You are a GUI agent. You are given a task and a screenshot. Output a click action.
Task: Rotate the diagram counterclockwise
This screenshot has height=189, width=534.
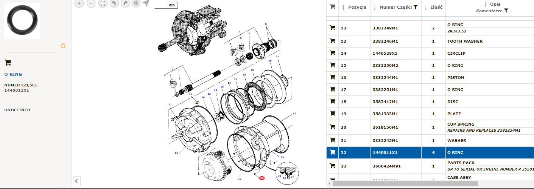114,3
